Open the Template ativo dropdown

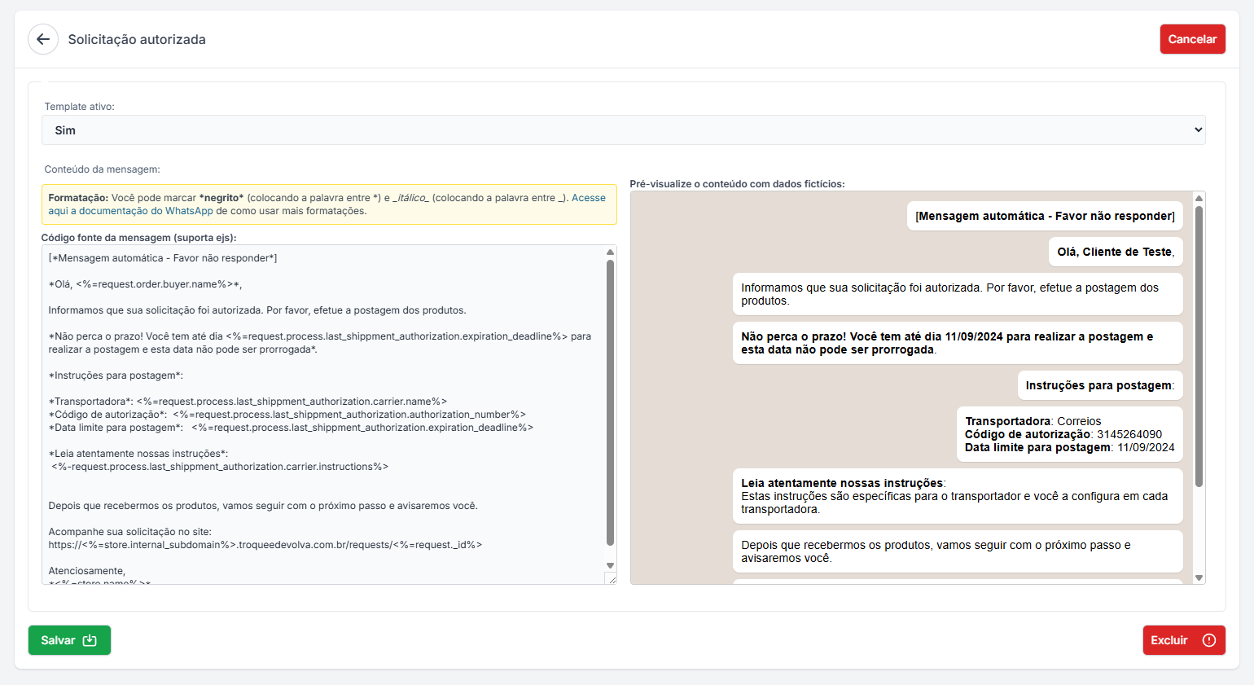click(624, 130)
